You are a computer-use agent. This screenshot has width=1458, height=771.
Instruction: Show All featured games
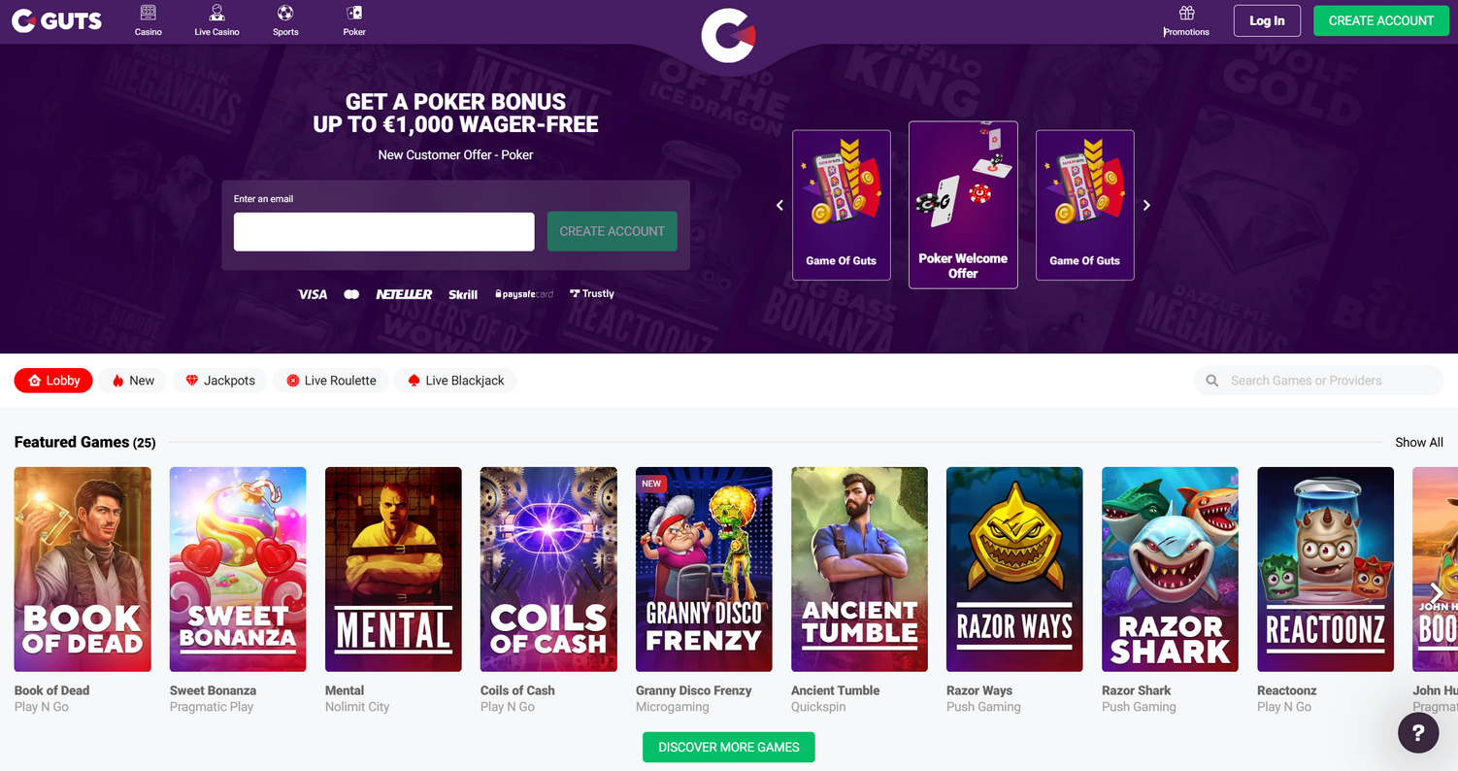click(x=1419, y=442)
